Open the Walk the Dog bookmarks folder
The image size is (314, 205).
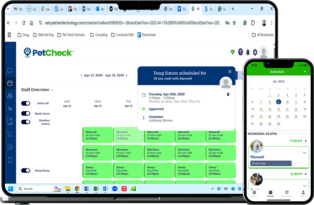point(43,35)
